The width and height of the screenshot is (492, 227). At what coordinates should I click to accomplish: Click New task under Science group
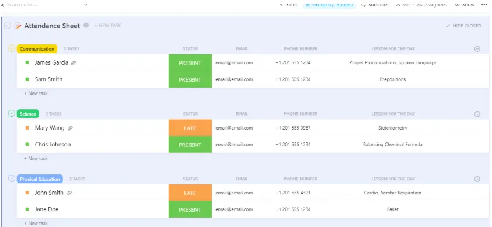(x=36, y=158)
